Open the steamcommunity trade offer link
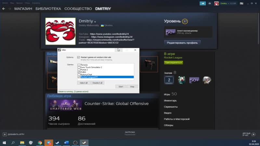The image size is (260, 146). [x=107, y=41]
